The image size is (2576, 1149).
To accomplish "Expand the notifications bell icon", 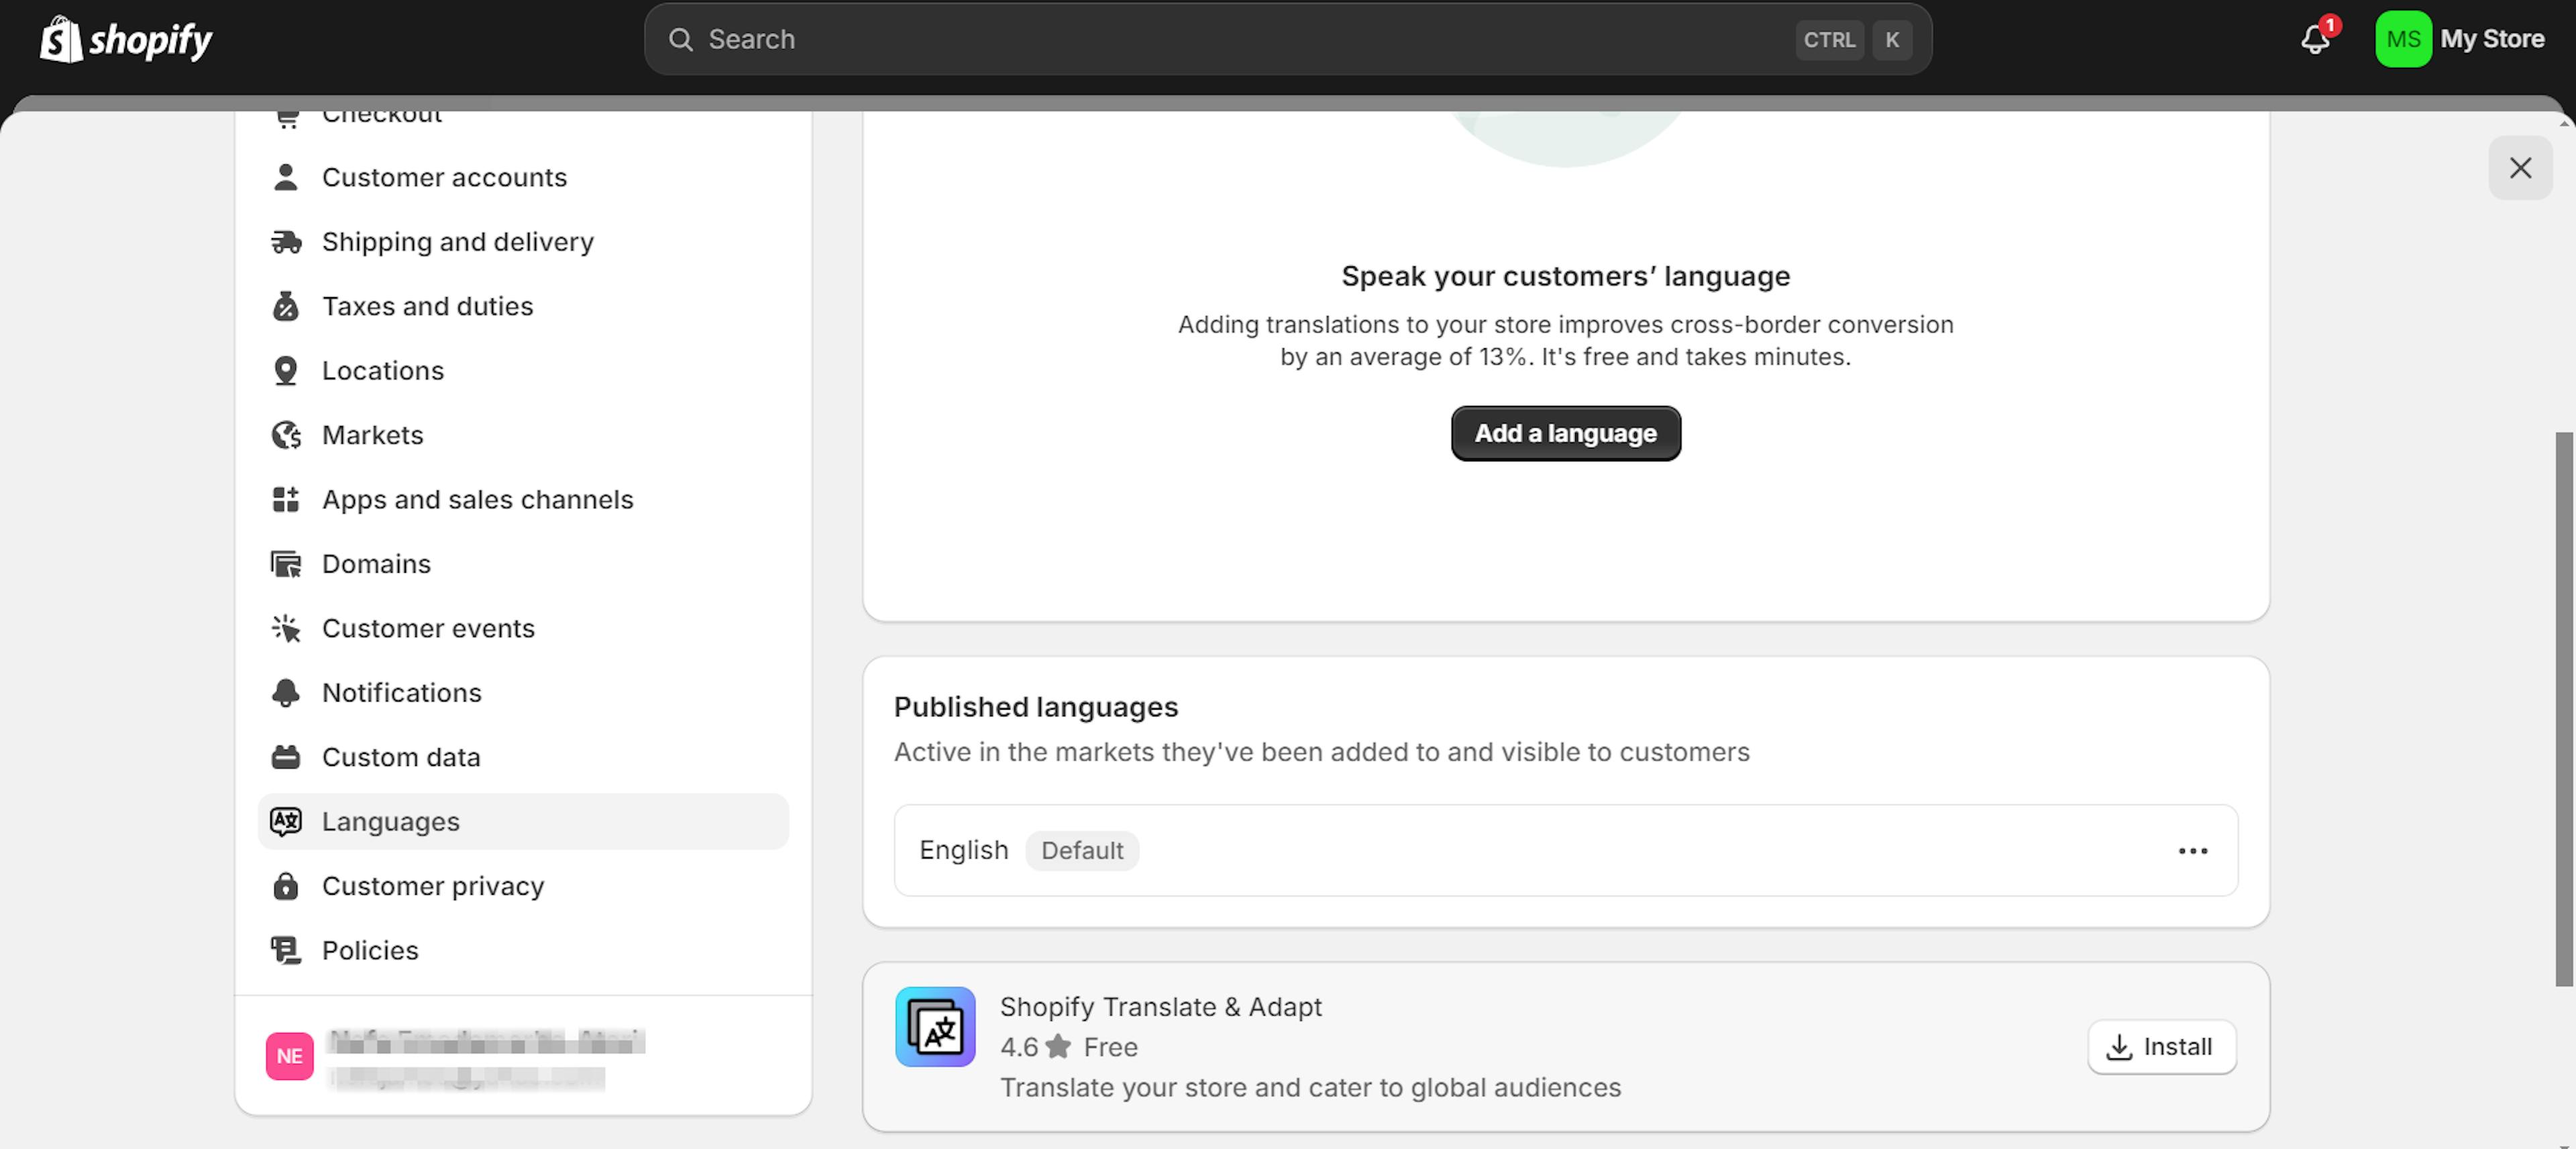I will [x=2316, y=36].
